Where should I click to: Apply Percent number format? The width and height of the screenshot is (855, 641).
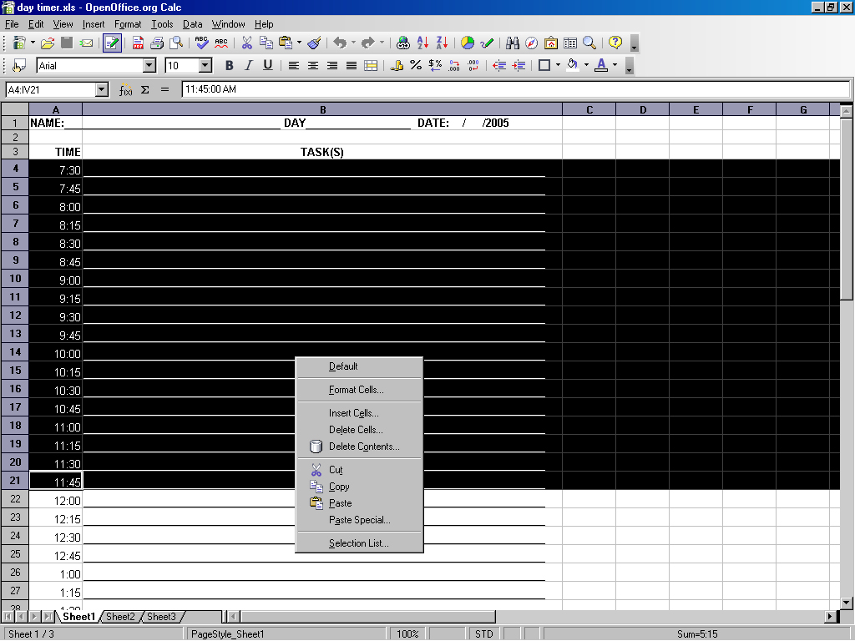point(416,65)
